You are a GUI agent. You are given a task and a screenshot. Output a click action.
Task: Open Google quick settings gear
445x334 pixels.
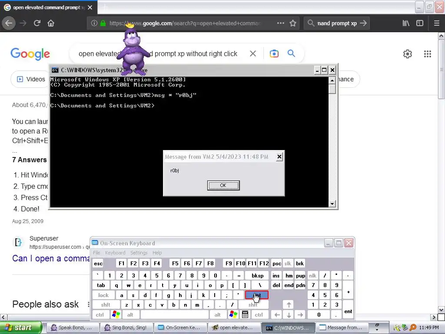point(408,53)
